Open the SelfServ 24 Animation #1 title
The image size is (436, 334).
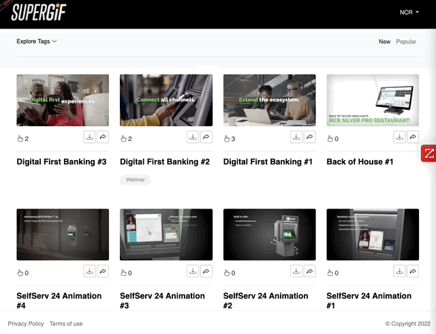(369, 301)
